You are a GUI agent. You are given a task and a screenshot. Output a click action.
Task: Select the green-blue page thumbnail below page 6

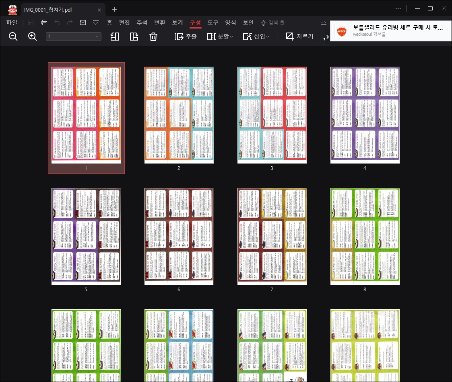(179, 345)
